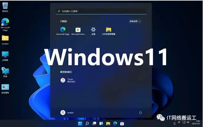
Task: Click the 中 input method indicator
Action: [x=179, y=122]
